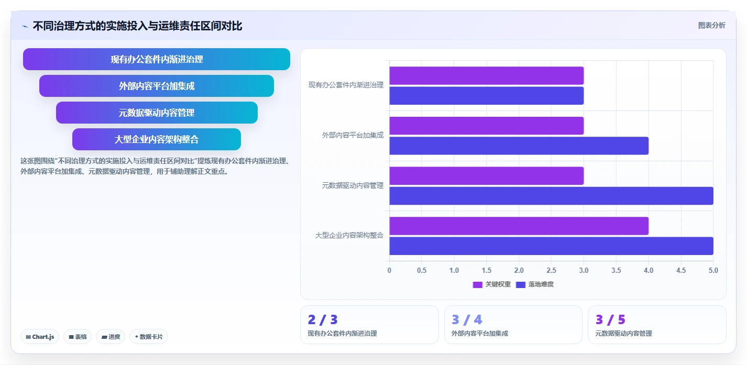747x365 pixels.
Task: Click the 关键权重 bar for 大型企业内容架构整合
Action: pyautogui.click(x=519, y=226)
